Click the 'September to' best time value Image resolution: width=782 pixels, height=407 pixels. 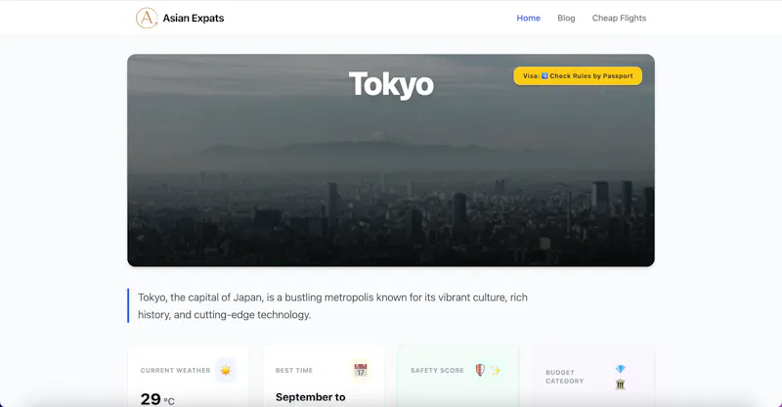point(310,397)
